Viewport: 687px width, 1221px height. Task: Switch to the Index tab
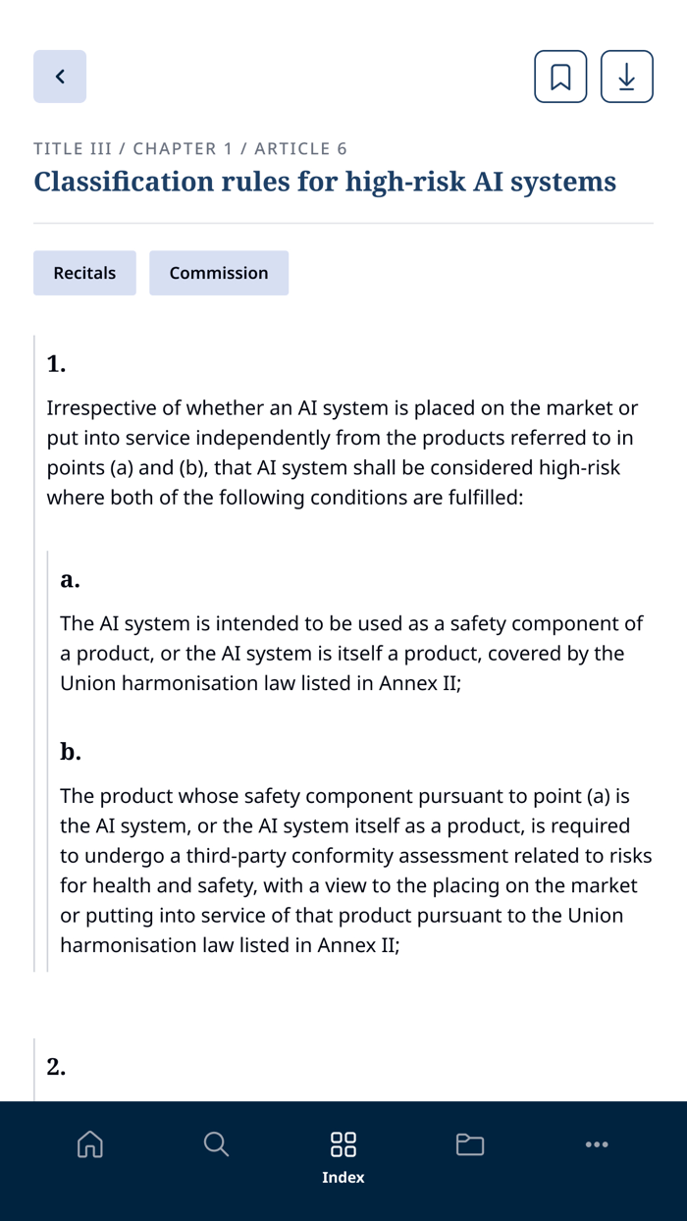(343, 1158)
